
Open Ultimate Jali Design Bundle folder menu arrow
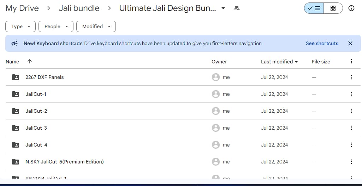point(223,8)
